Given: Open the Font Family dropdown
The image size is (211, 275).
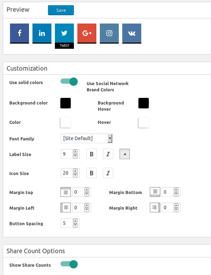Looking at the screenshot, I should pos(87,138).
